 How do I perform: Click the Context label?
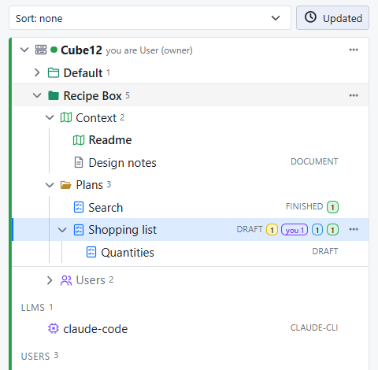(96, 118)
